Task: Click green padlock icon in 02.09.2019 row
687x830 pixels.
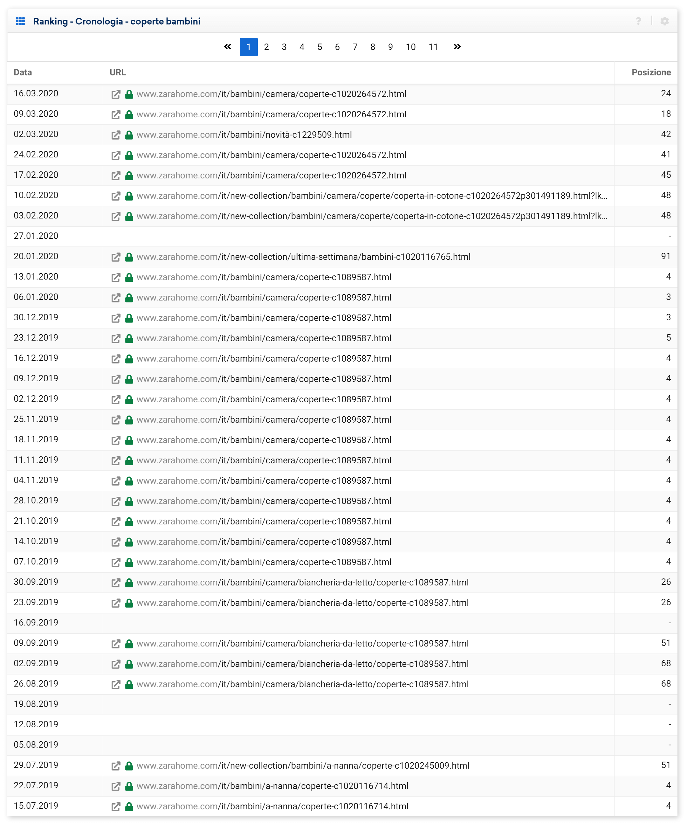Action: point(129,664)
